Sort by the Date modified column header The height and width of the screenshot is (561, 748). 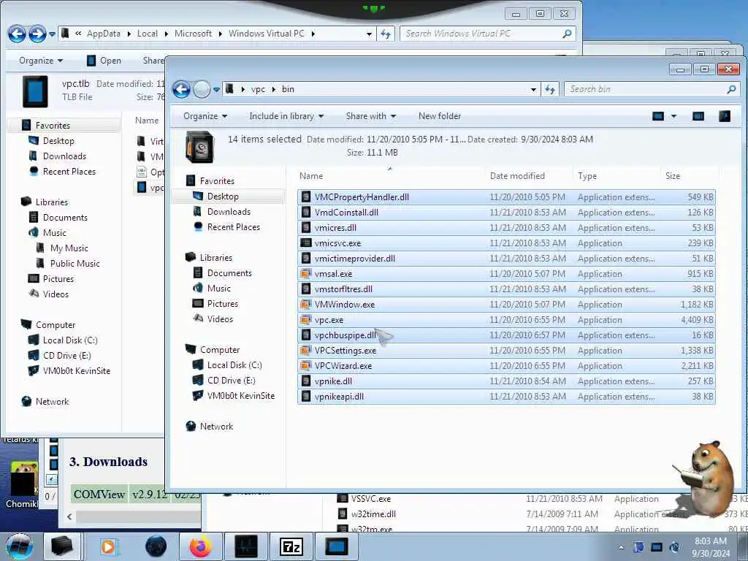[517, 175]
